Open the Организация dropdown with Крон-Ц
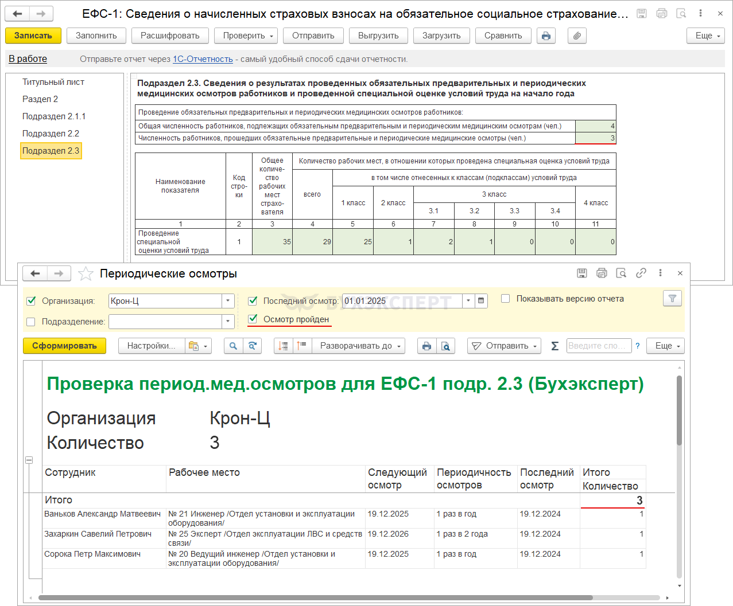This screenshot has height=606, width=733. pyautogui.click(x=228, y=301)
